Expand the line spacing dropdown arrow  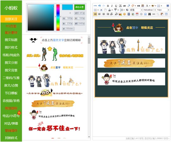pyautogui.click(x=124, y=10)
